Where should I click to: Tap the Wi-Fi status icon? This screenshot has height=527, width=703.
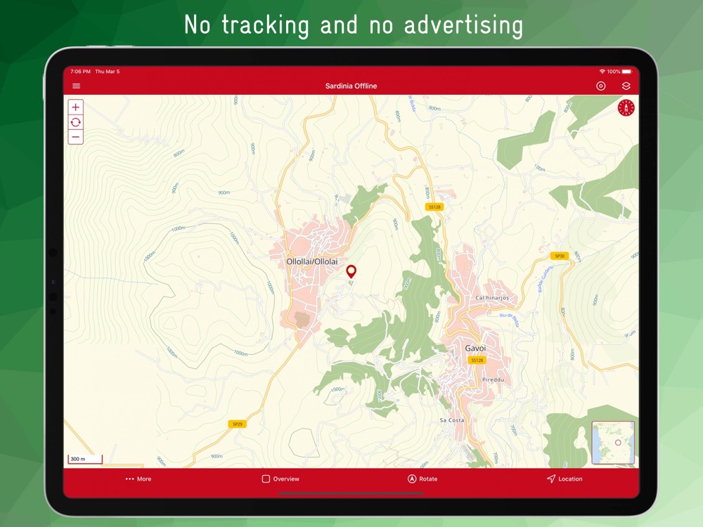coord(602,72)
